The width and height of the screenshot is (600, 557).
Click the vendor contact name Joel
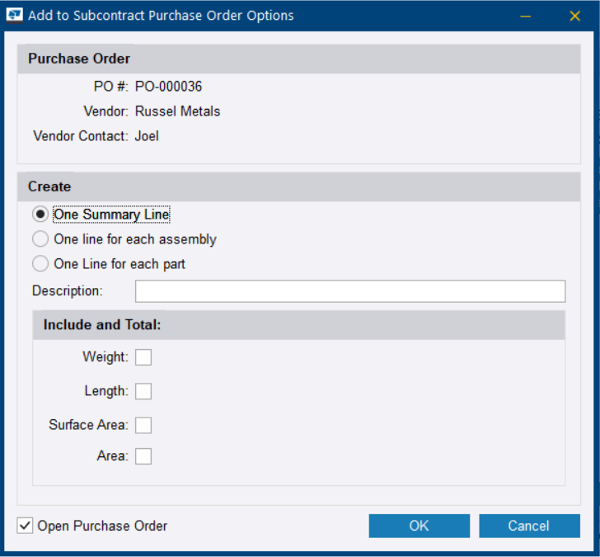147,136
